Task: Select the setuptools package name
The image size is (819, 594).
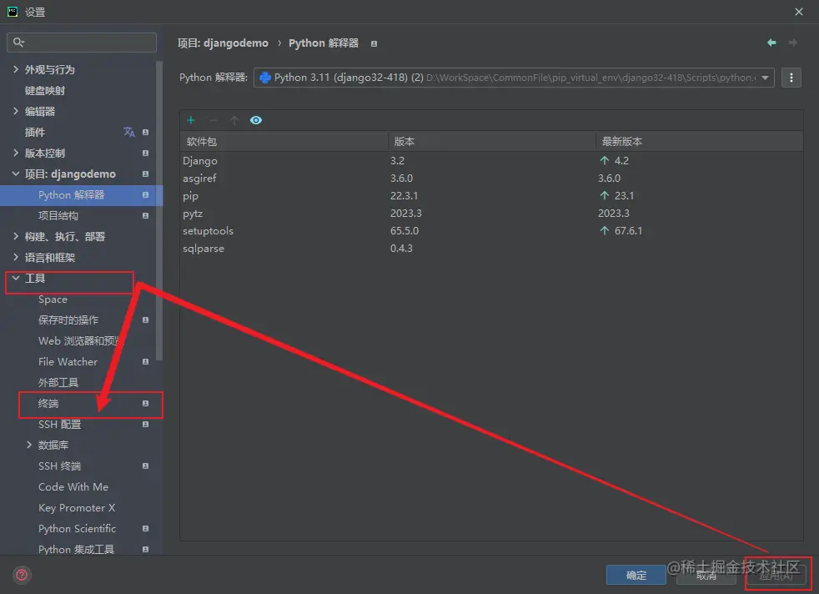Action: [208, 231]
